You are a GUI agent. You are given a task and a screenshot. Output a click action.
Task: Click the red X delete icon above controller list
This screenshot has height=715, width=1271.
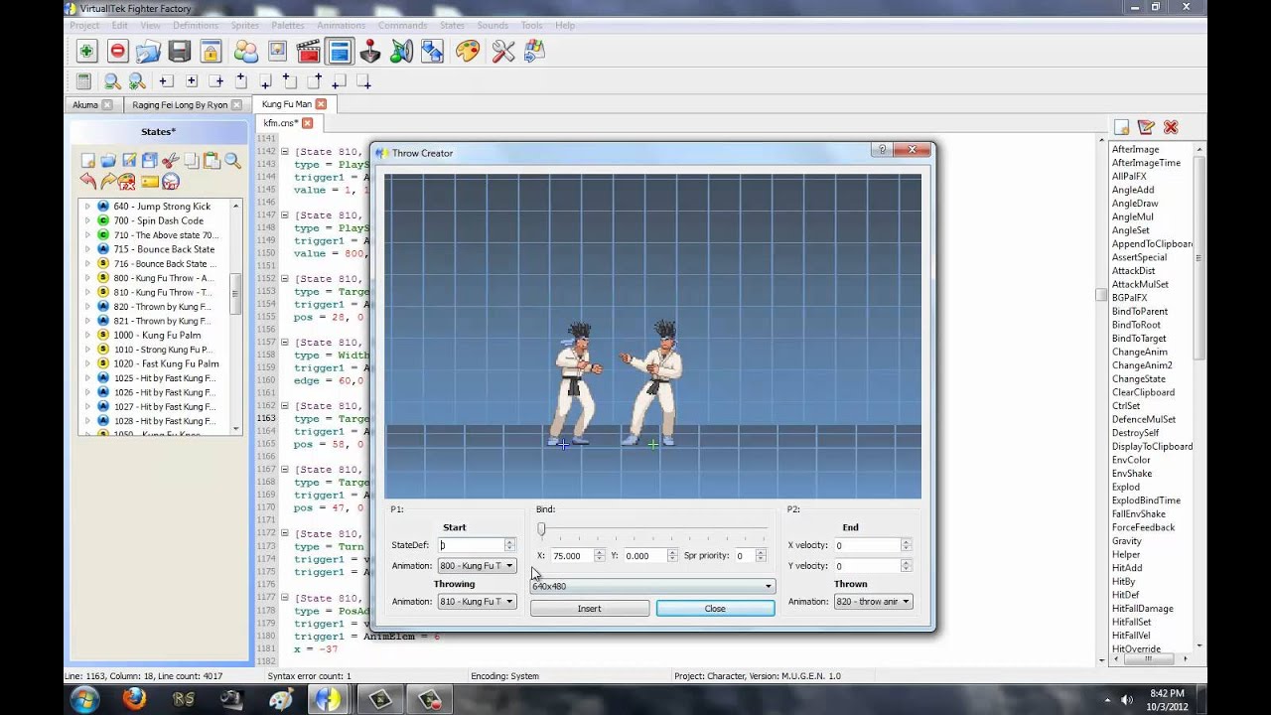1171,127
